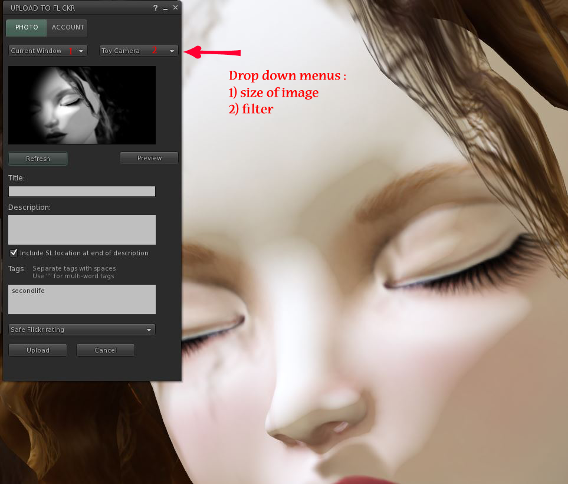The width and height of the screenshot is (568, 484).
Task: Close the Upload to Flickr window
Action: pos(175,8)
